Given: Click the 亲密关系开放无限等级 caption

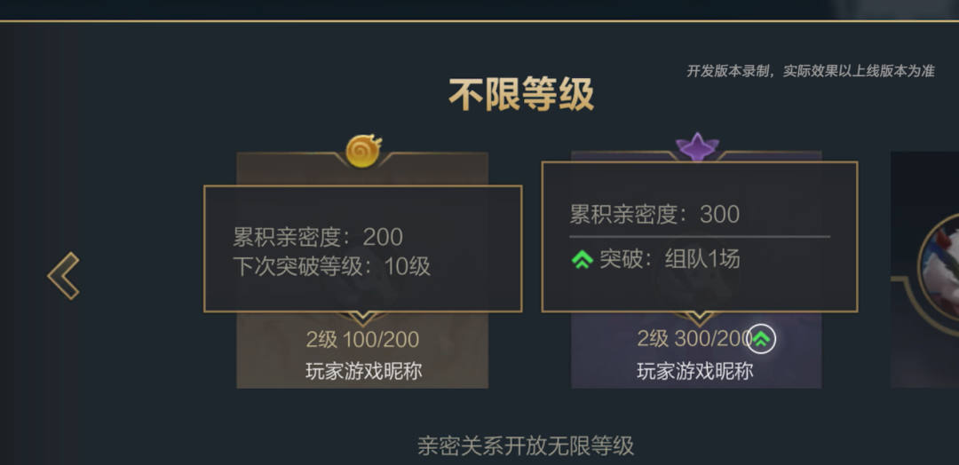Looking at the screenshot, I should coord(526,445).
